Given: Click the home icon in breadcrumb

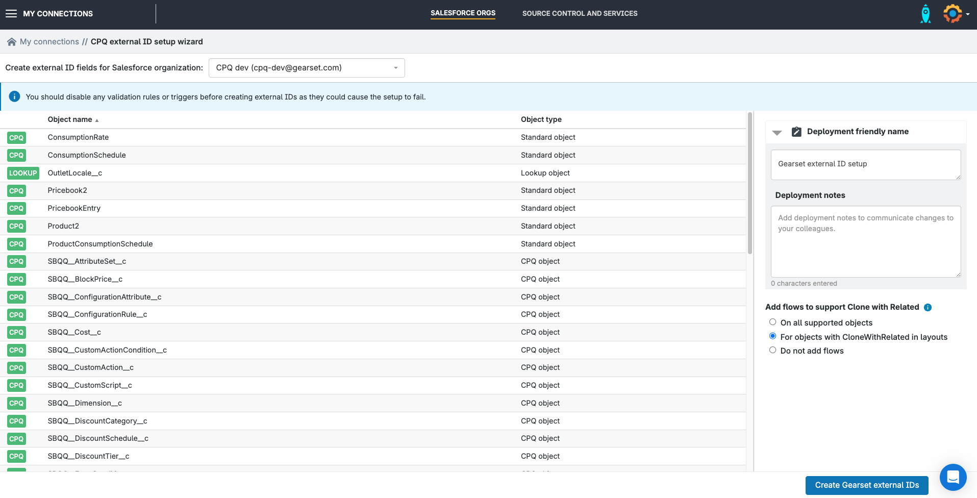Looking at the screenshot, I should pos(11,42).
